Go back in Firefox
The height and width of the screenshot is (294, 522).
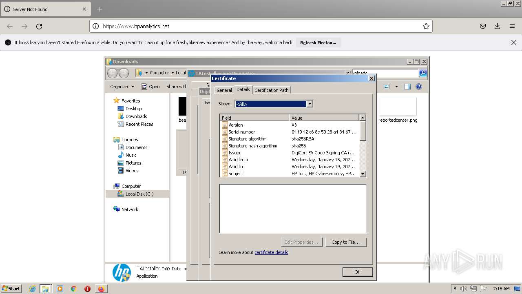[10, 26]
